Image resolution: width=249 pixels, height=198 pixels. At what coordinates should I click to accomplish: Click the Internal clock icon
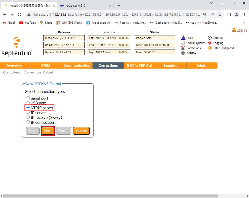pos(210,38)
